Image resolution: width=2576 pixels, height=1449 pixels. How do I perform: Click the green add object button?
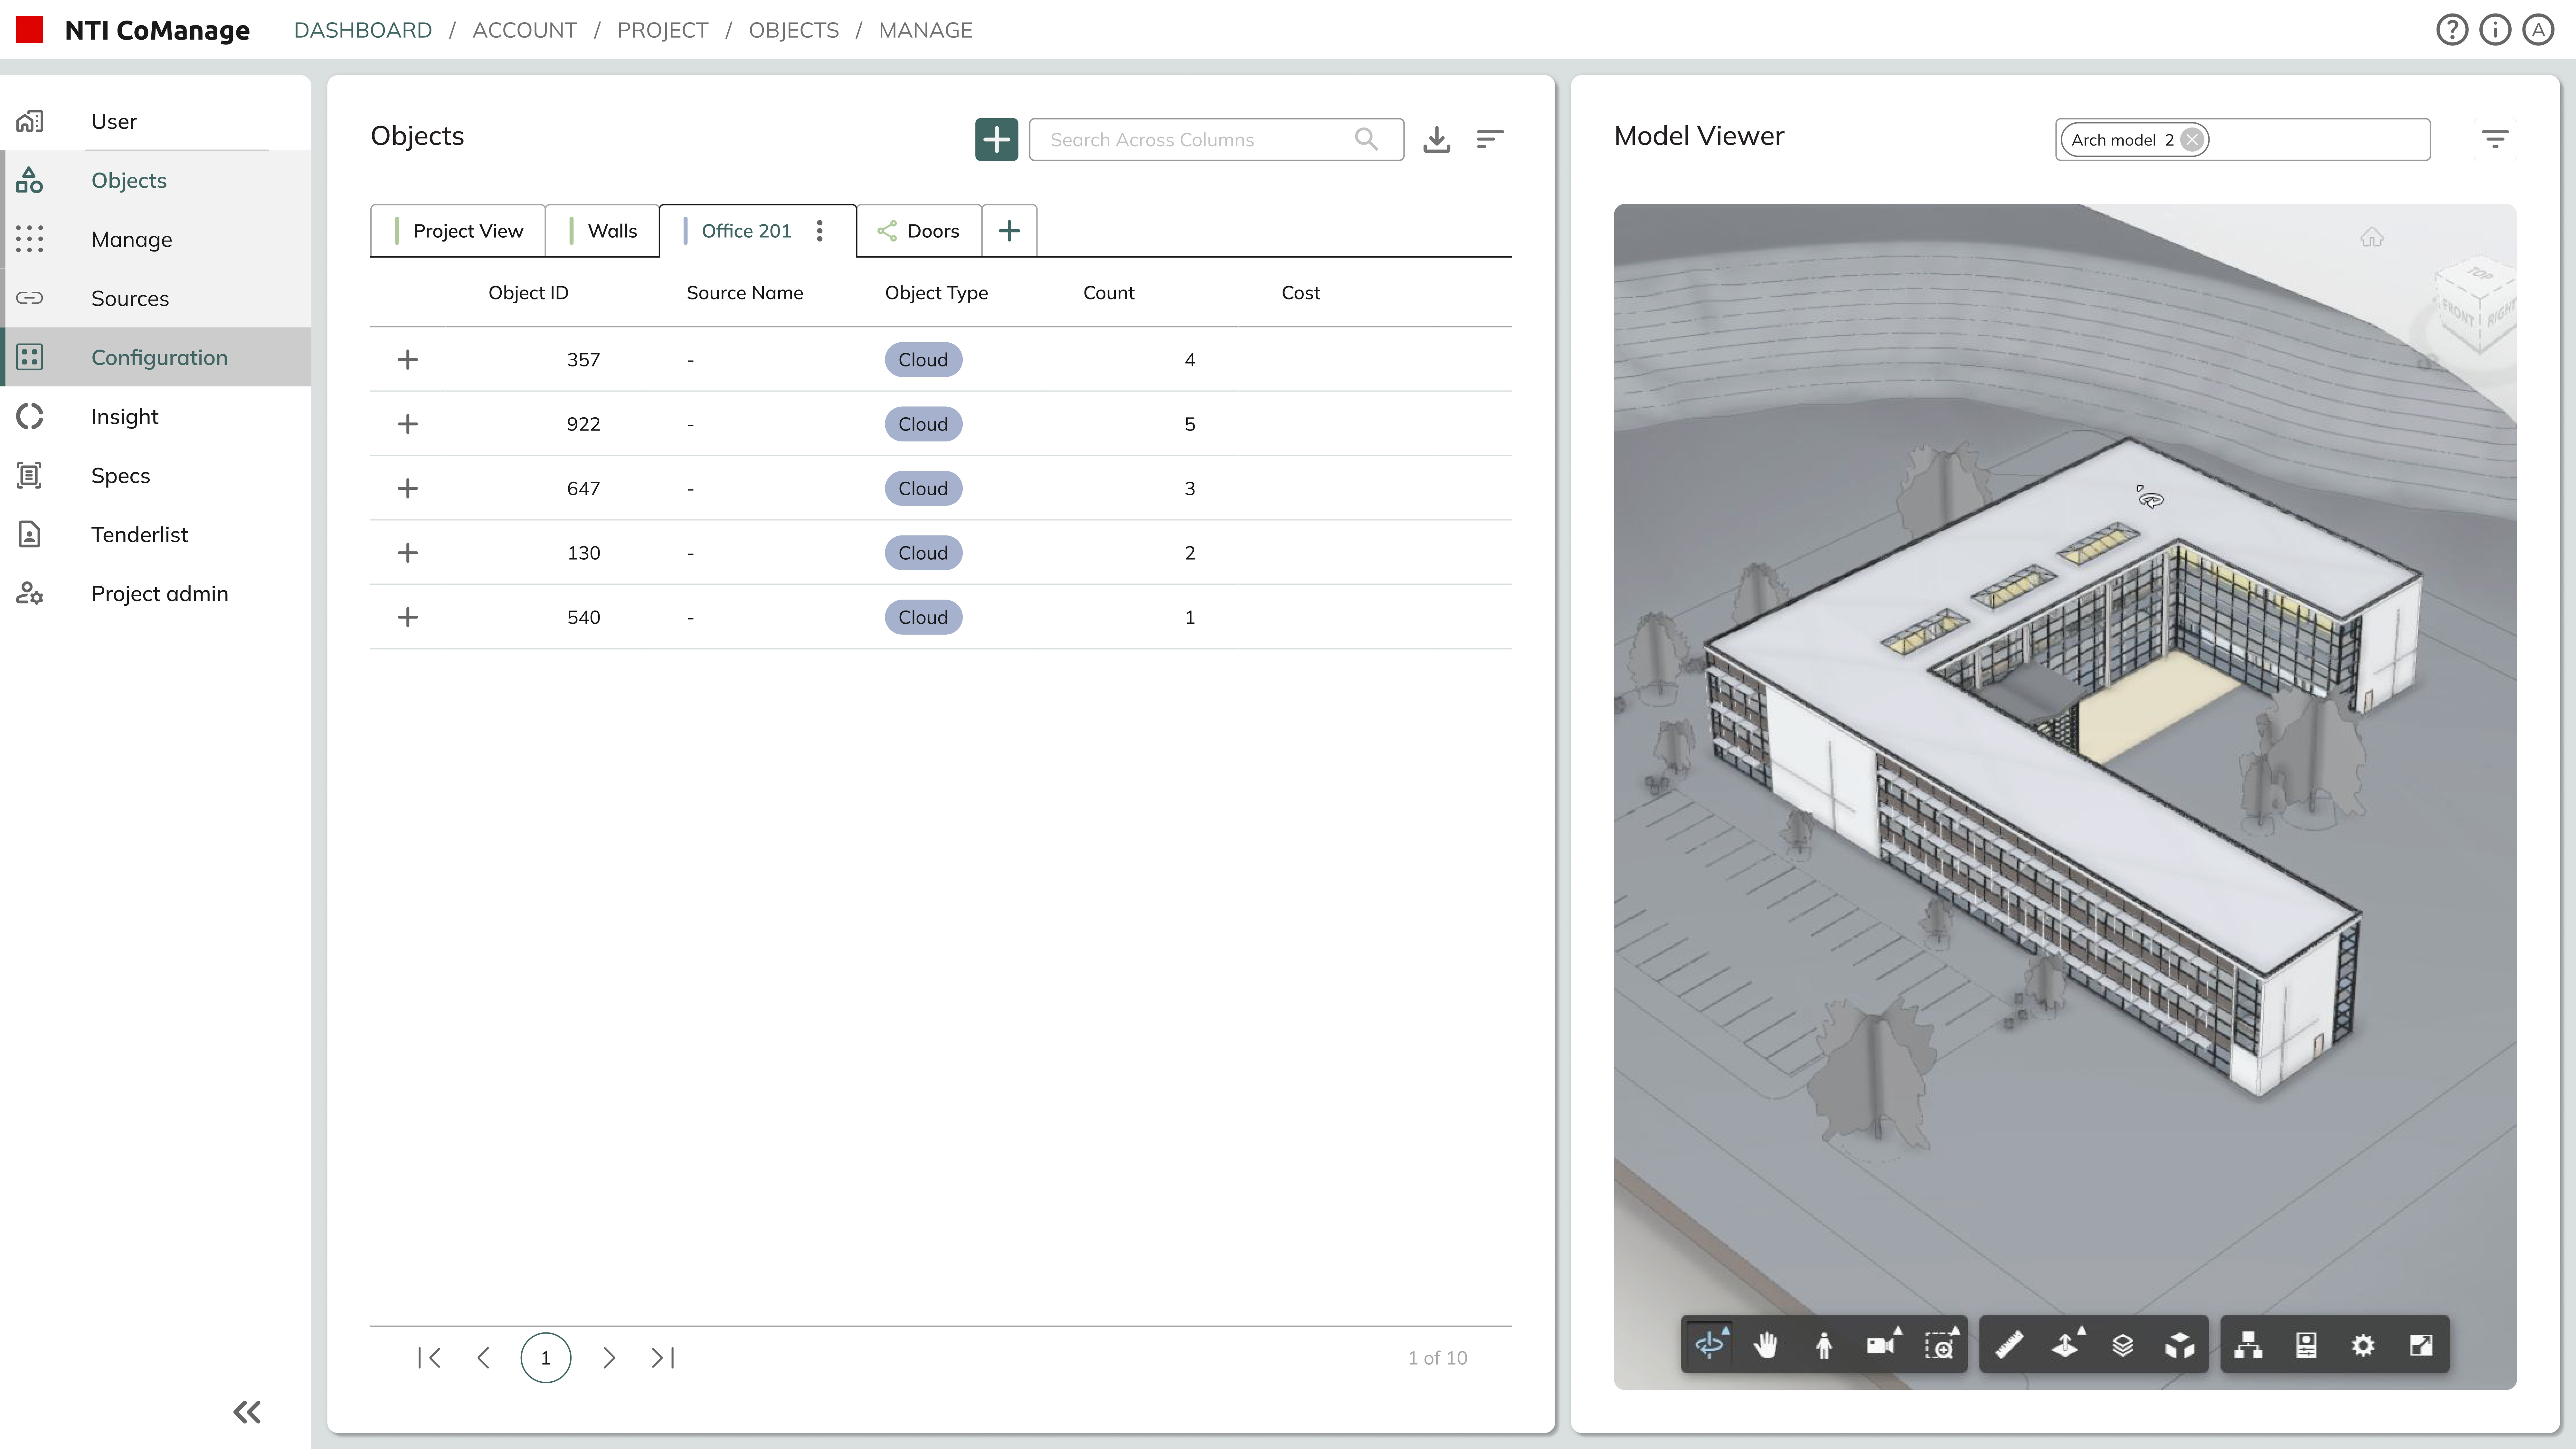pos(996,139)
